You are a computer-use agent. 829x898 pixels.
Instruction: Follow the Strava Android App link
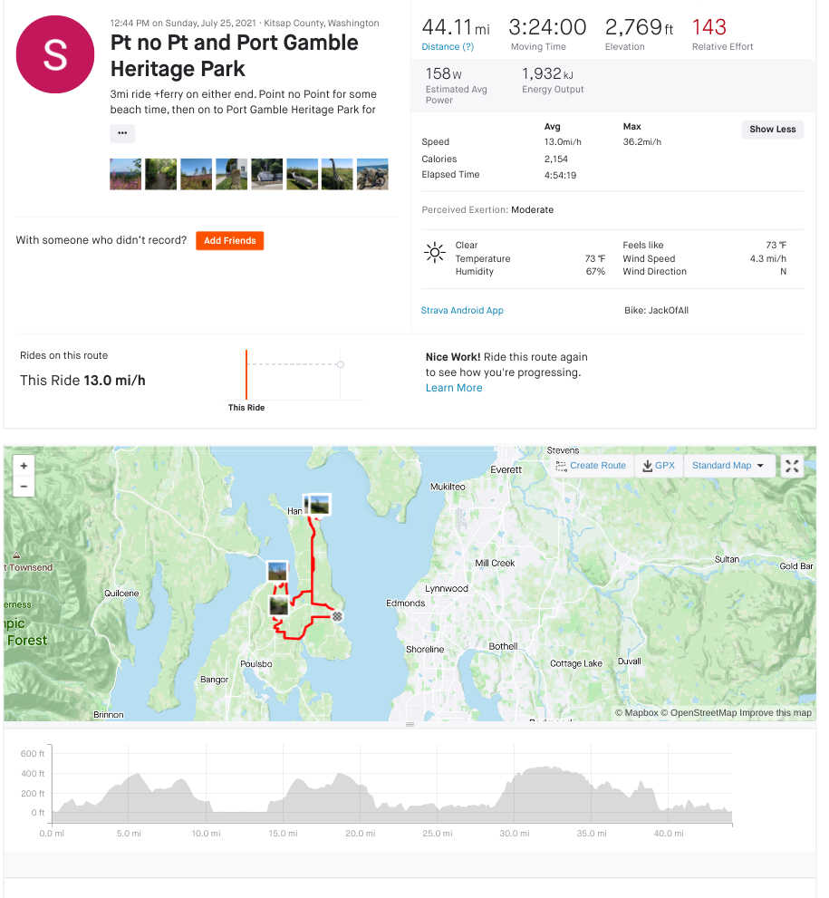pos(462,311)
